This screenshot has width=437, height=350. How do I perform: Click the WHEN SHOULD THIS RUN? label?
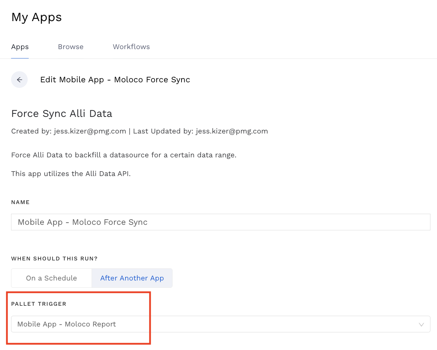[x=54, y=259]
